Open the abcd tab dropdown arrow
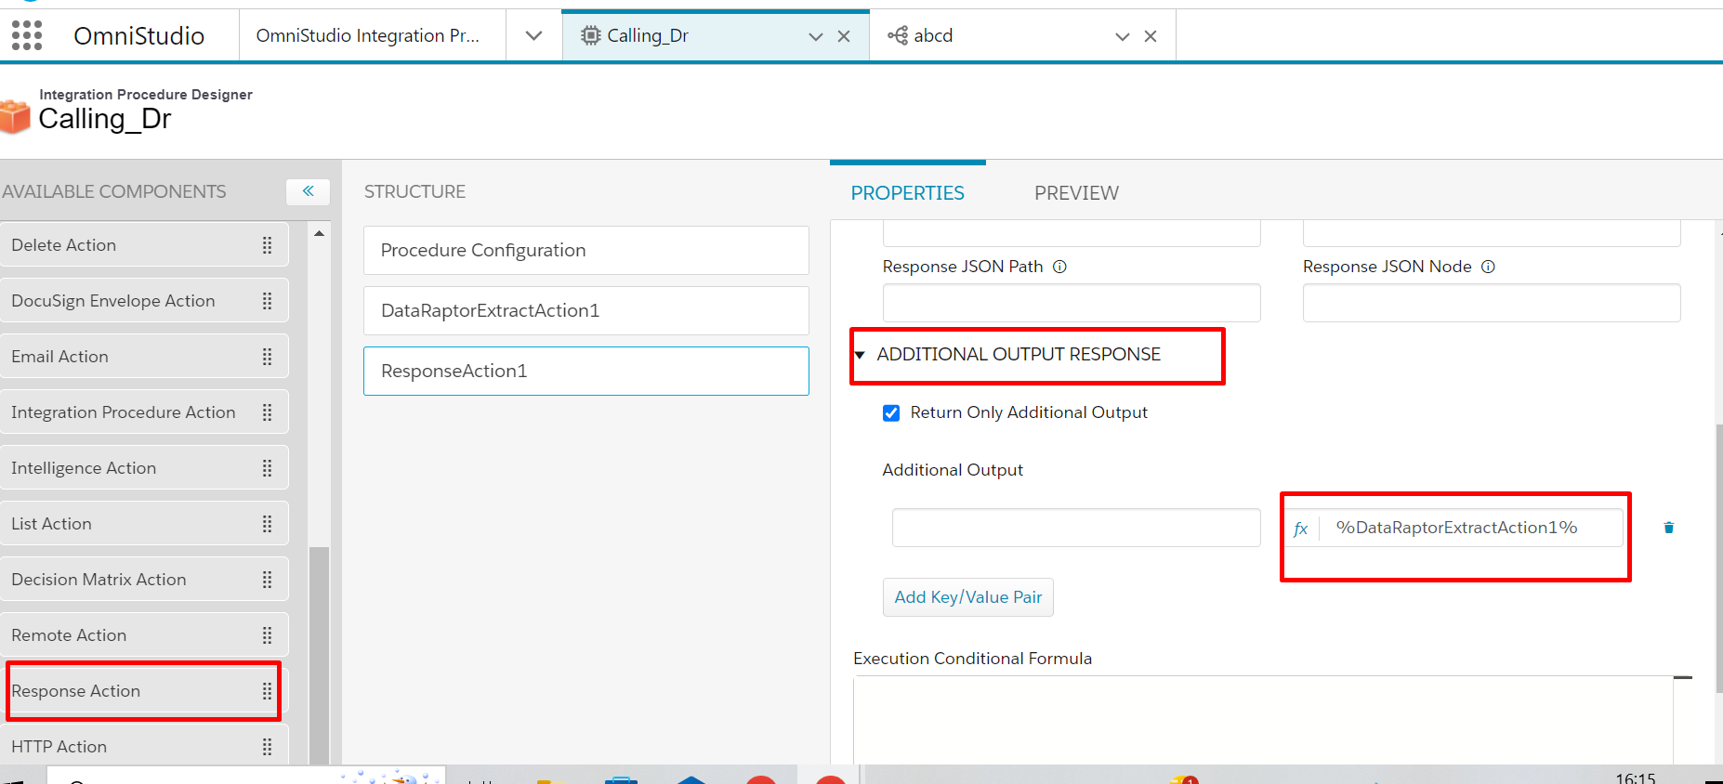1723x784 pixels. 1122,36
